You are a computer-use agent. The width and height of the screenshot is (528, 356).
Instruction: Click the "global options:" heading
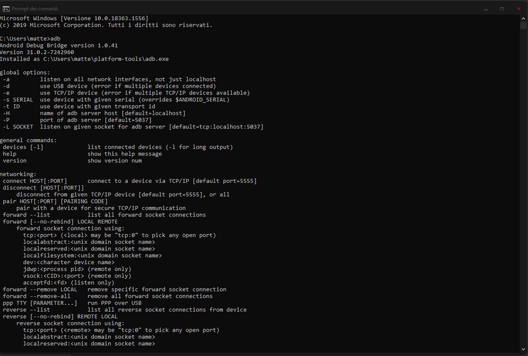25,72
